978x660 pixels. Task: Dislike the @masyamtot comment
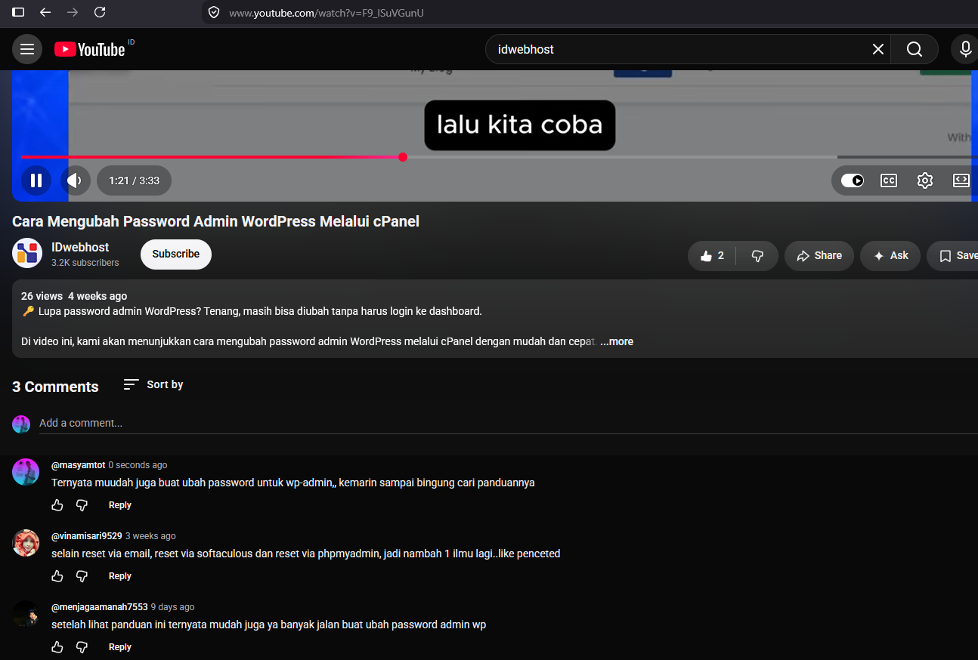tap(82, 505)
